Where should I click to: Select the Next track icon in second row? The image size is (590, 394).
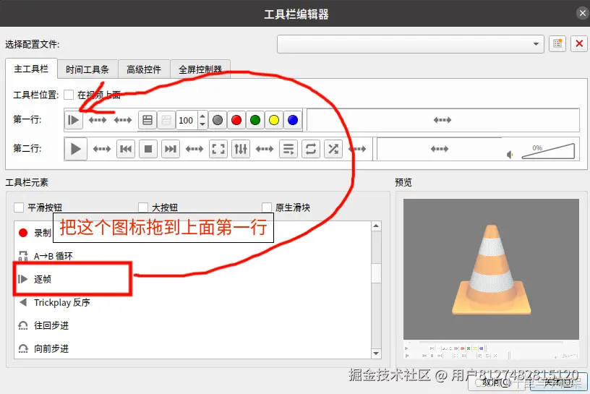coord(171,149)
